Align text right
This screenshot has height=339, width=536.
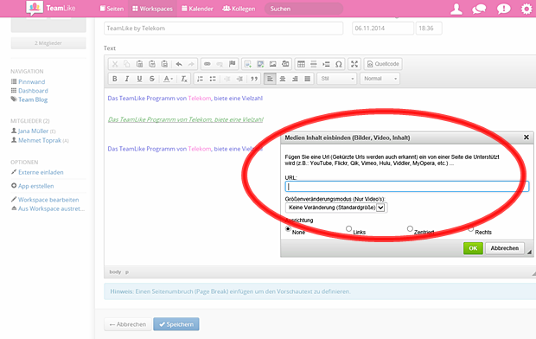(x=295, y=79)
